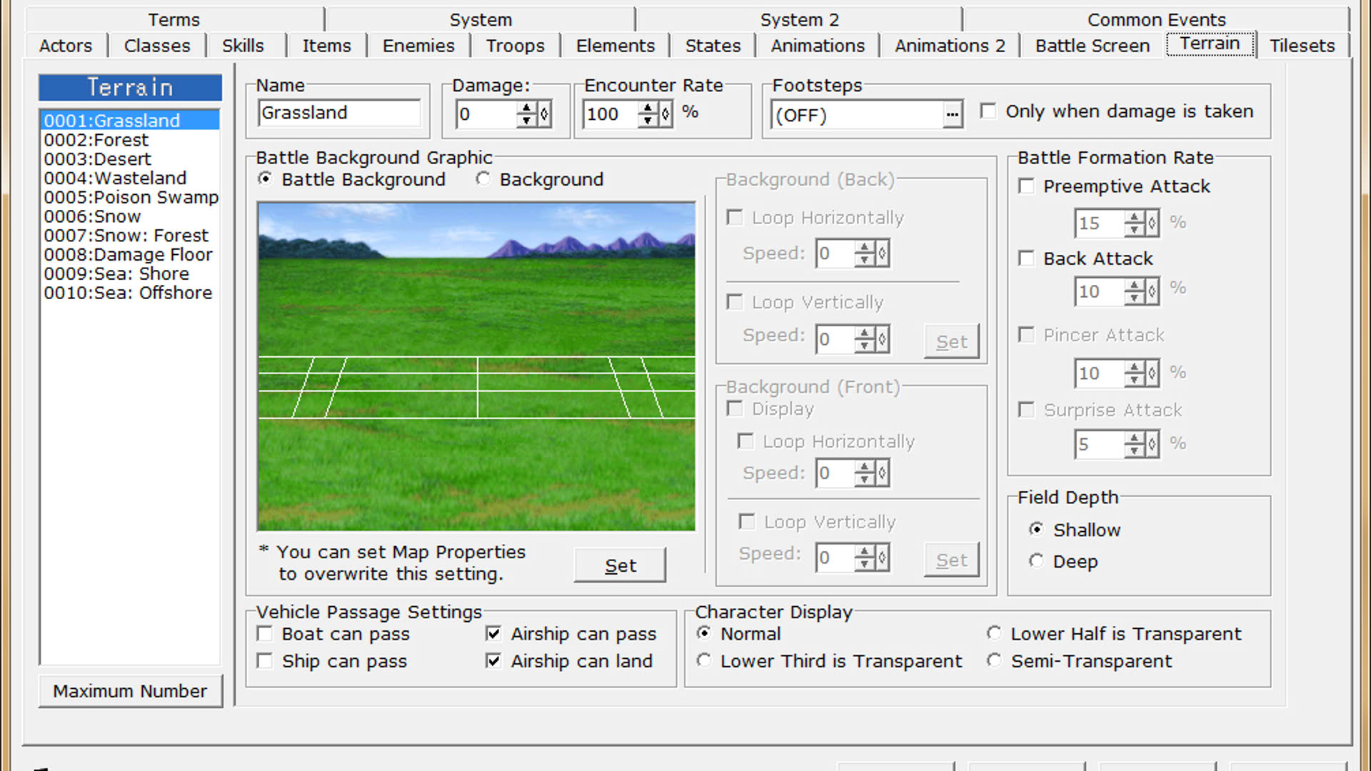Select 0006:Snow terrain entry

pyautogui.click(x=130, y=216)
